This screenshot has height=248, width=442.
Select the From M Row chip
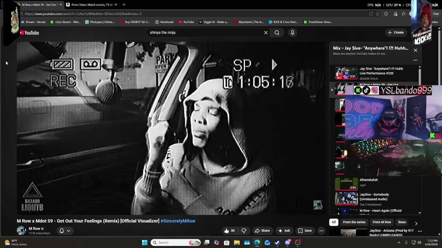(x=382, y=222)
